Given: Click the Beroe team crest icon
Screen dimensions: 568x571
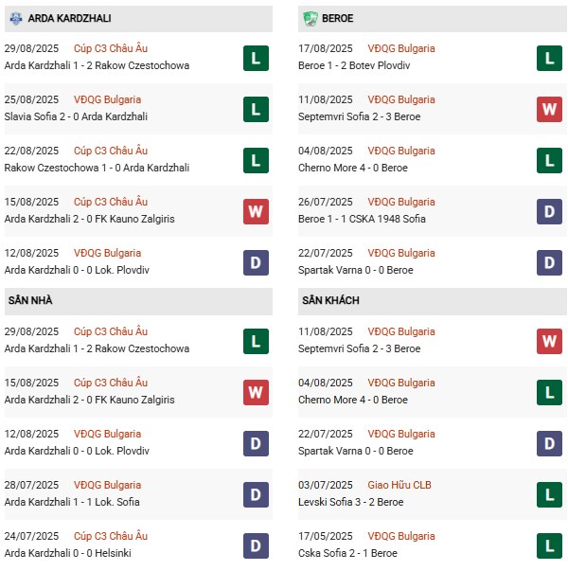Looking at the screenshot, I should (x=310, y=18).
